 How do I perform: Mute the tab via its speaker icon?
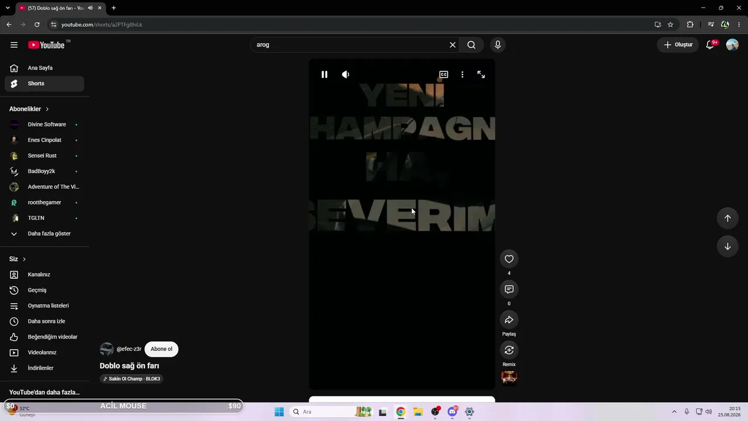click(x=90, y=8)
